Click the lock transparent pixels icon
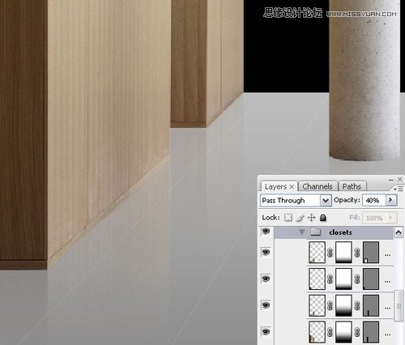Screen dimensions: 405x345 pyautogui.click(x=288, y=218)
